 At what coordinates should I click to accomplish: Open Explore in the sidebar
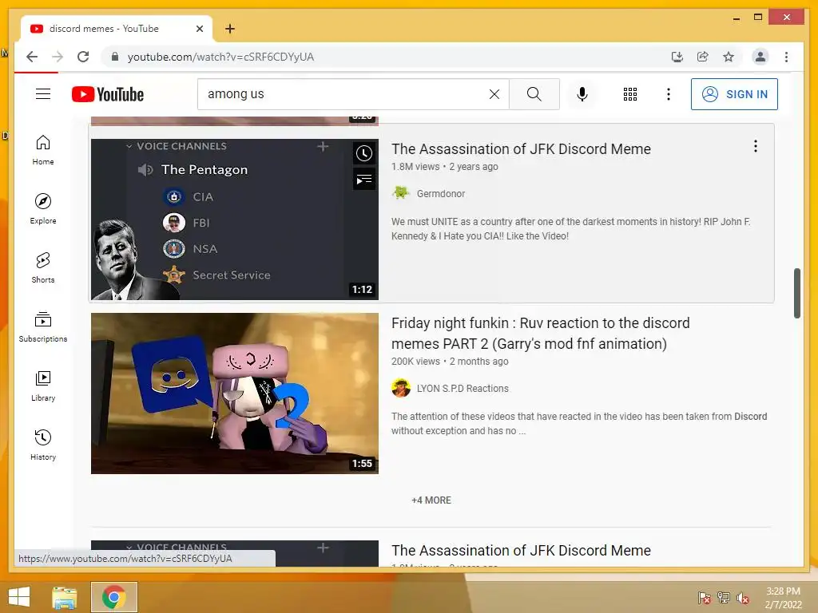point(43,208)
